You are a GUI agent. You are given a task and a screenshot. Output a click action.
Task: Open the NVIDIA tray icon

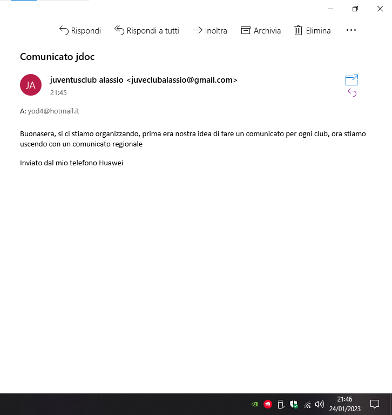(254, 404)
